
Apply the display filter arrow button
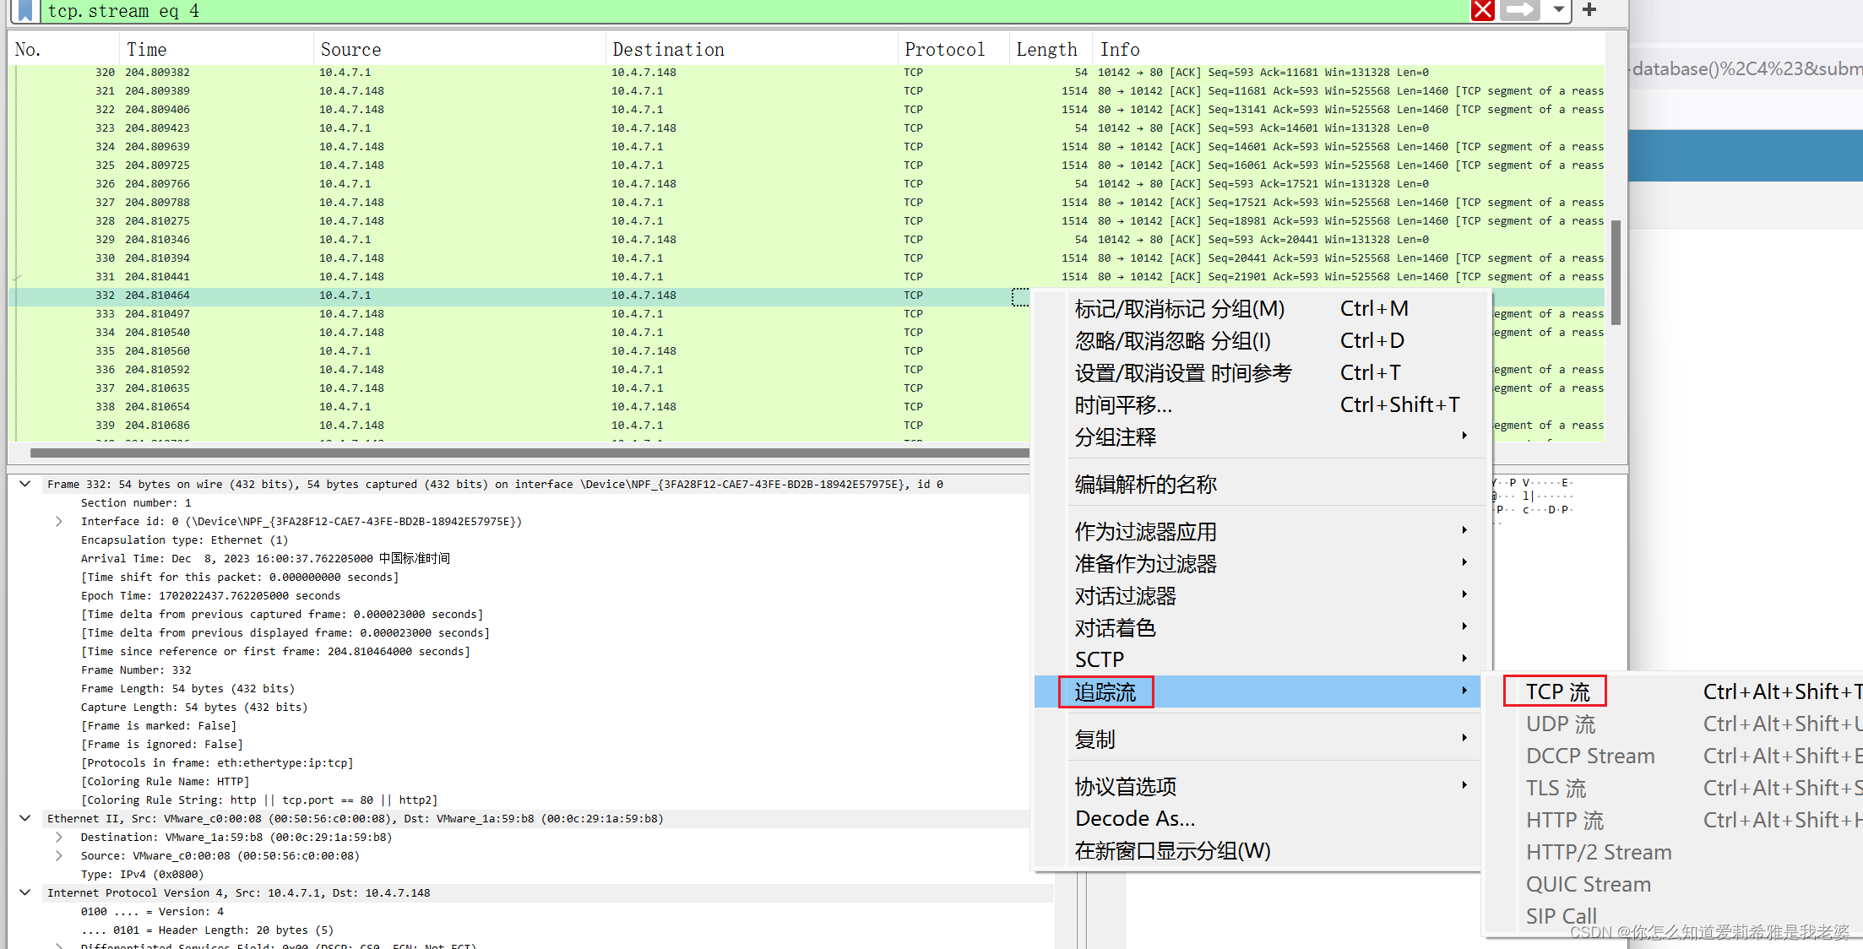point(1520,10)
